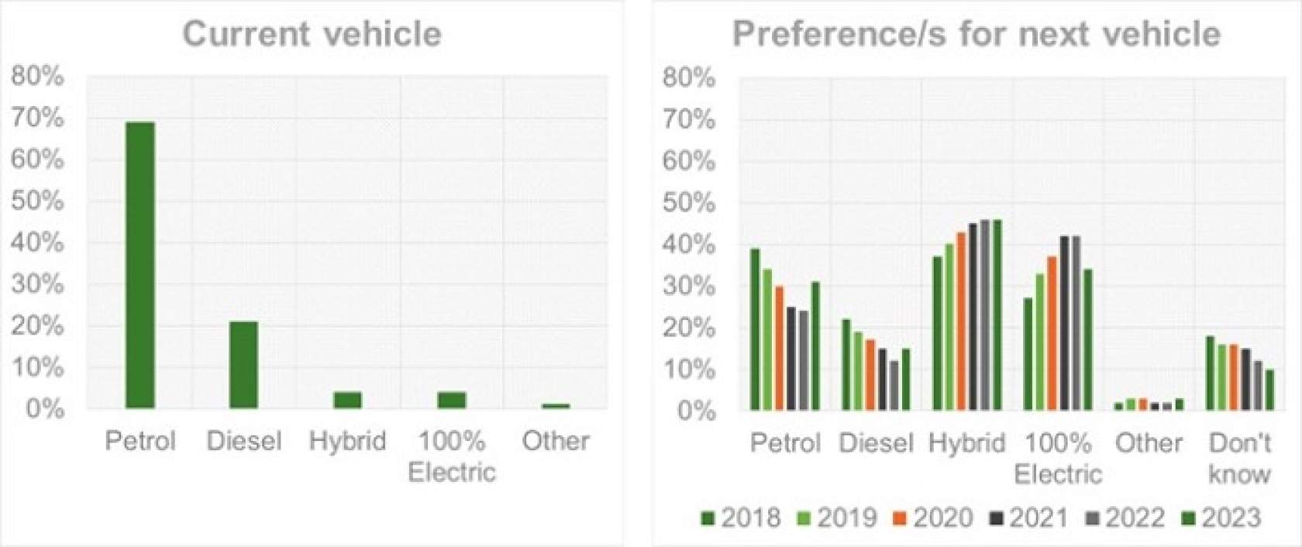The width and height of the screenshot is (1302, 547).
Task: Click the "Don't know" axis label
Action: (1239, 458)
